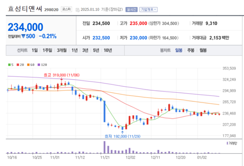Click the green 5-day moving average swatch

coord(9,65)
